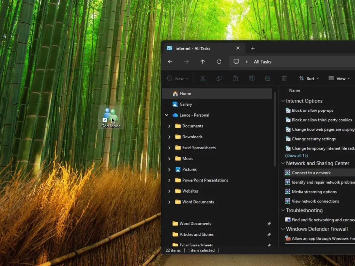Collapse the Windows Defender Firewall group
The image size is (355, 266).
(283, 229)
